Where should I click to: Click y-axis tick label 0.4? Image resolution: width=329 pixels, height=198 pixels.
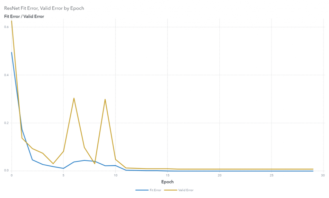[6, 75]
